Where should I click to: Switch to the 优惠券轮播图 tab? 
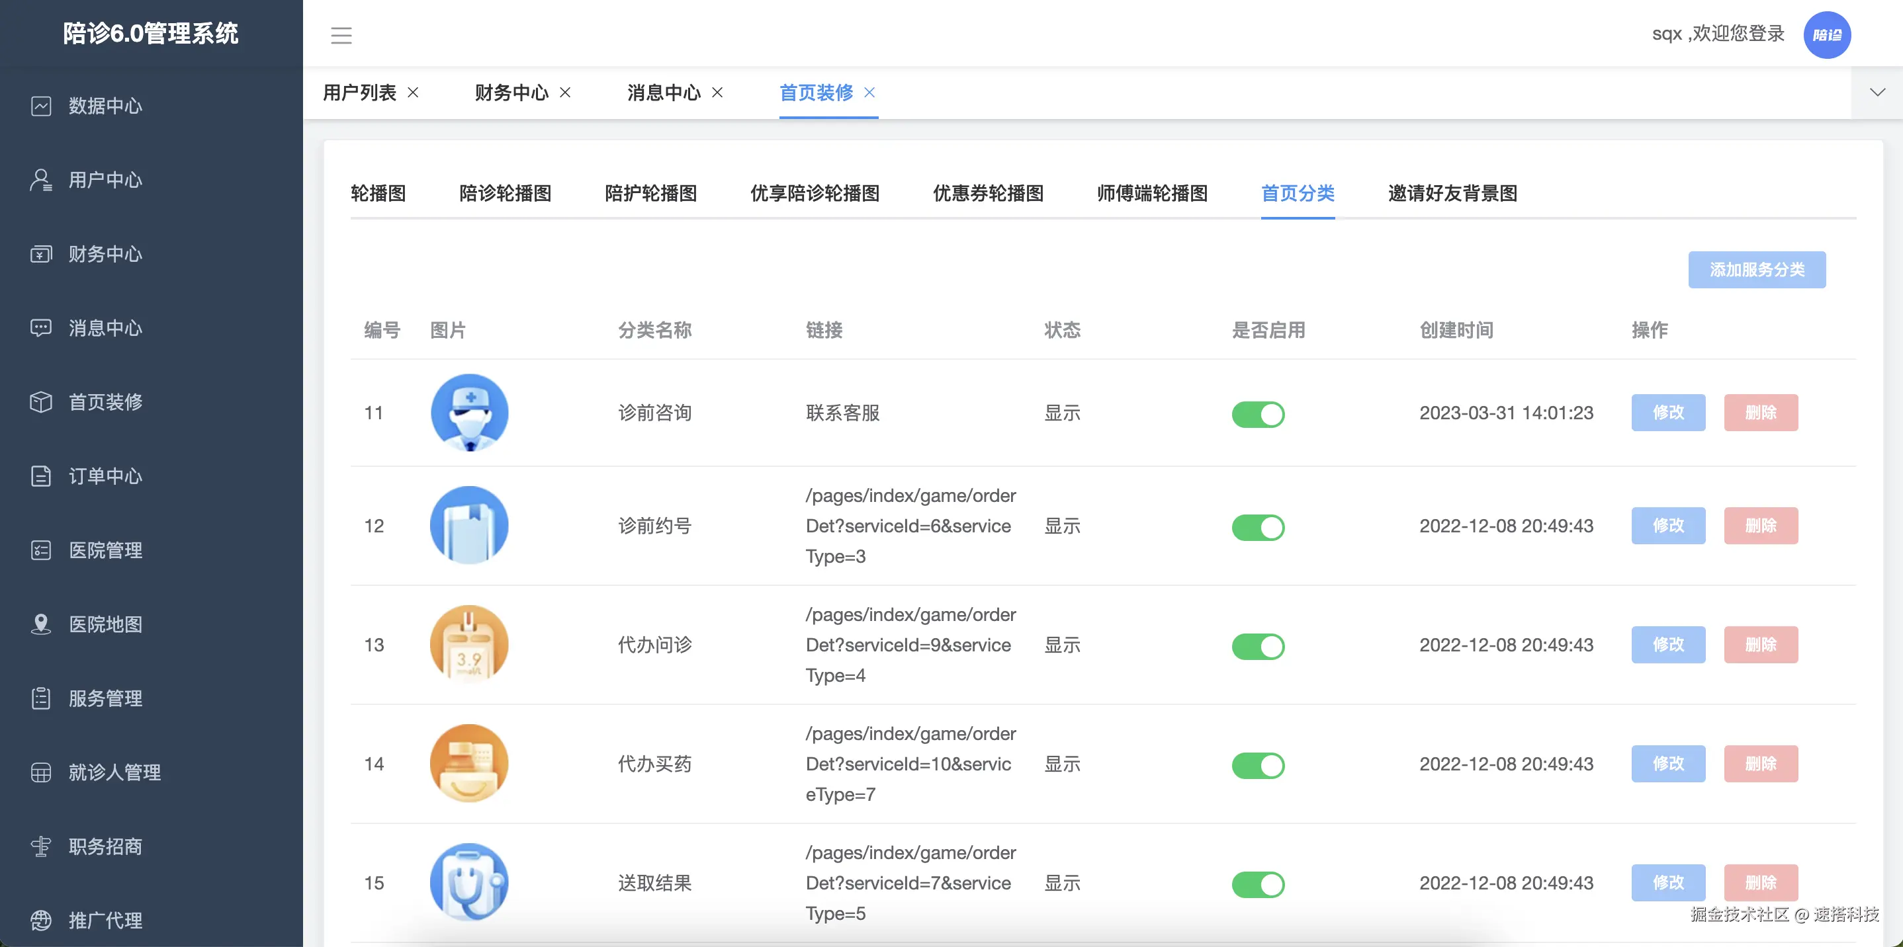tap(988, 193)
